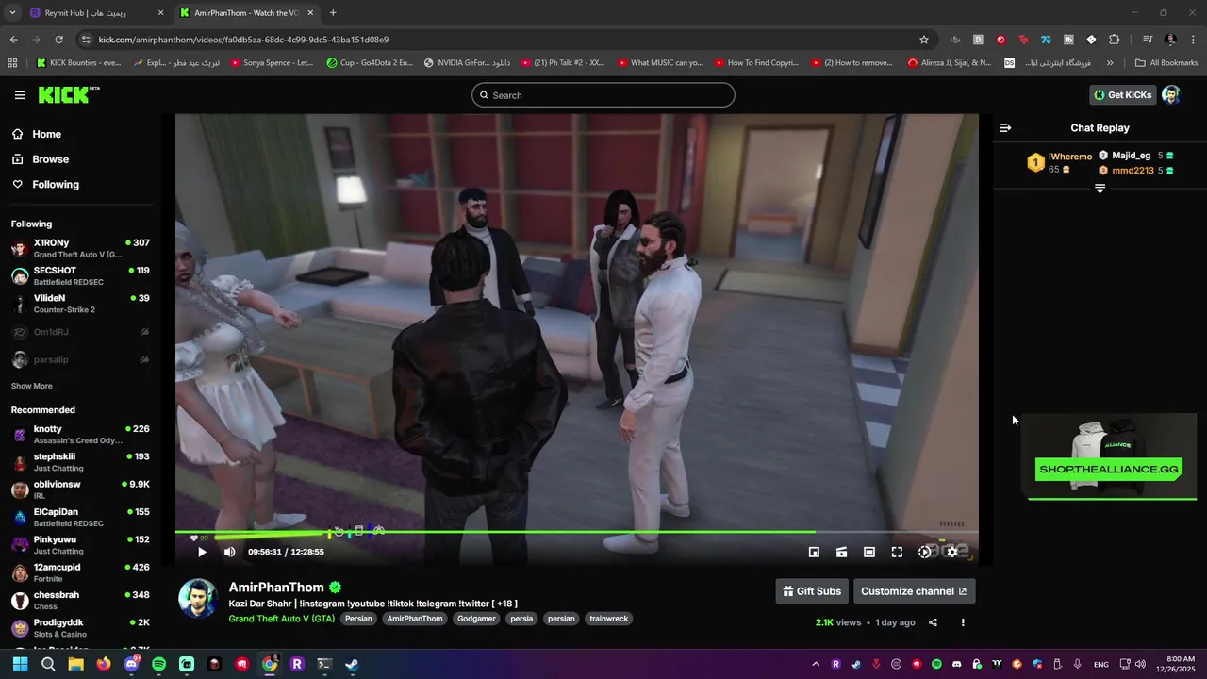Click the Get KICKs button

(1122, 95)
